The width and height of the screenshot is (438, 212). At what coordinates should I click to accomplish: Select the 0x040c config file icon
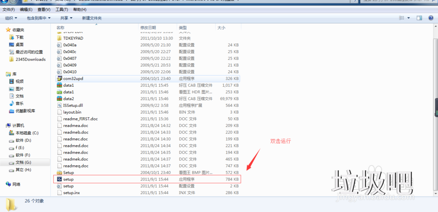click(59, 52)
